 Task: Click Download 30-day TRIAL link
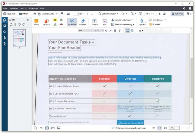(x=131, y=123)
